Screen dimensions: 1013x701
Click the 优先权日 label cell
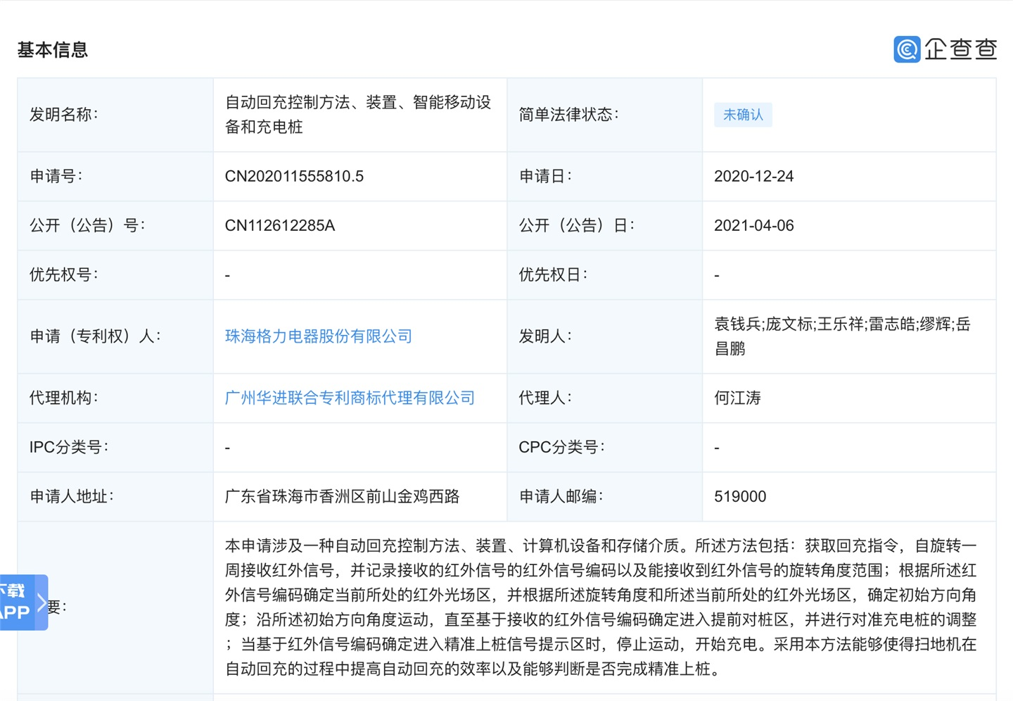pos(605,275)
